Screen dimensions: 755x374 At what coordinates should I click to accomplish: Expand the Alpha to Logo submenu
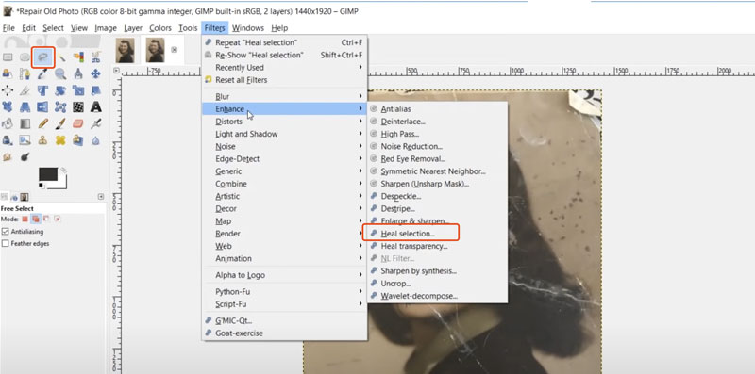284,275
